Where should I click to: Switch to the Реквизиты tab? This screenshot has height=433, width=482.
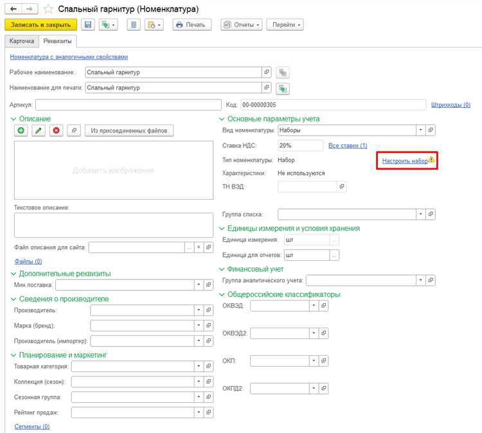point(57,41)
